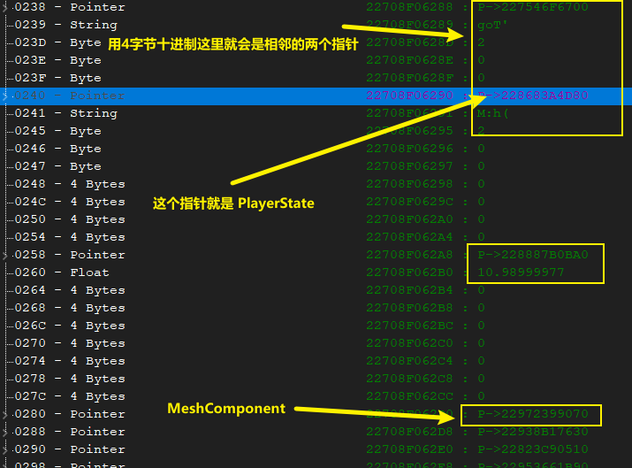Viewport: 632px width, 468px height.
Task: Click the MeshComponent annotation label
Action: pyautogui.click(x=226, y=409)
